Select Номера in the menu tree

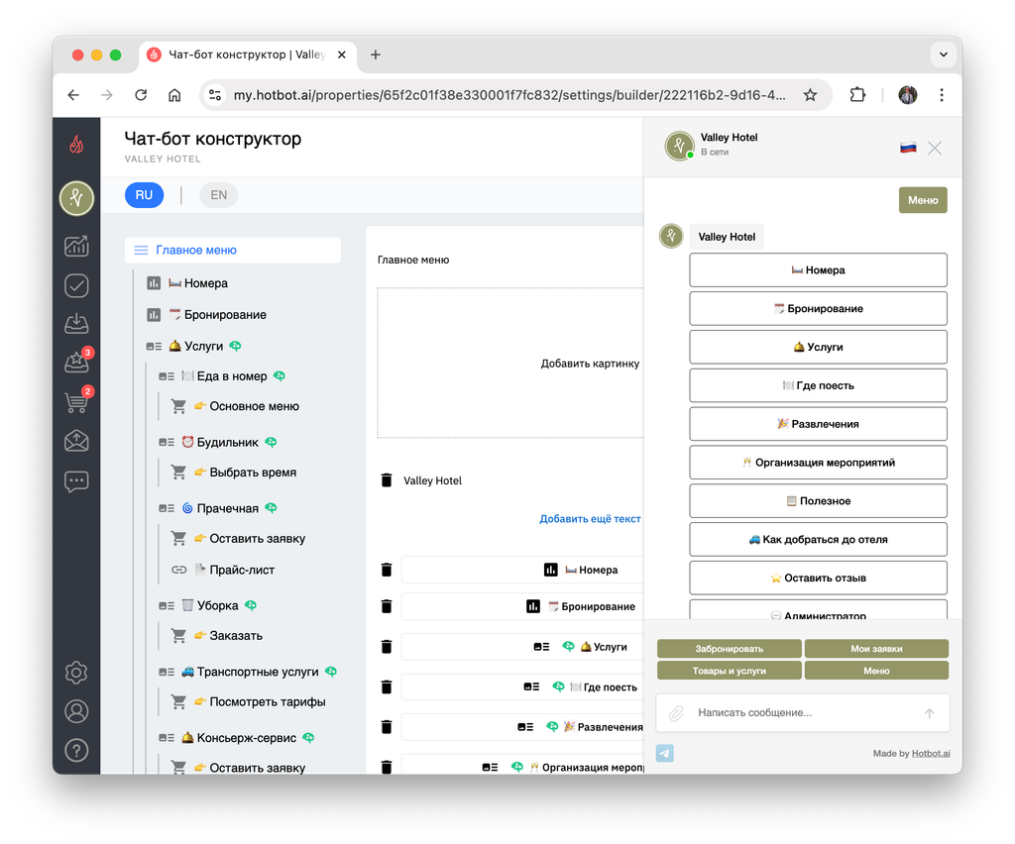(x=206, y=283)
